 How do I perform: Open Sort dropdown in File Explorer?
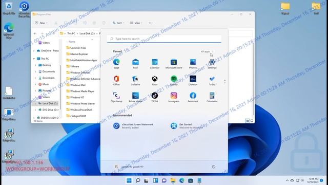tap(118, 23)
